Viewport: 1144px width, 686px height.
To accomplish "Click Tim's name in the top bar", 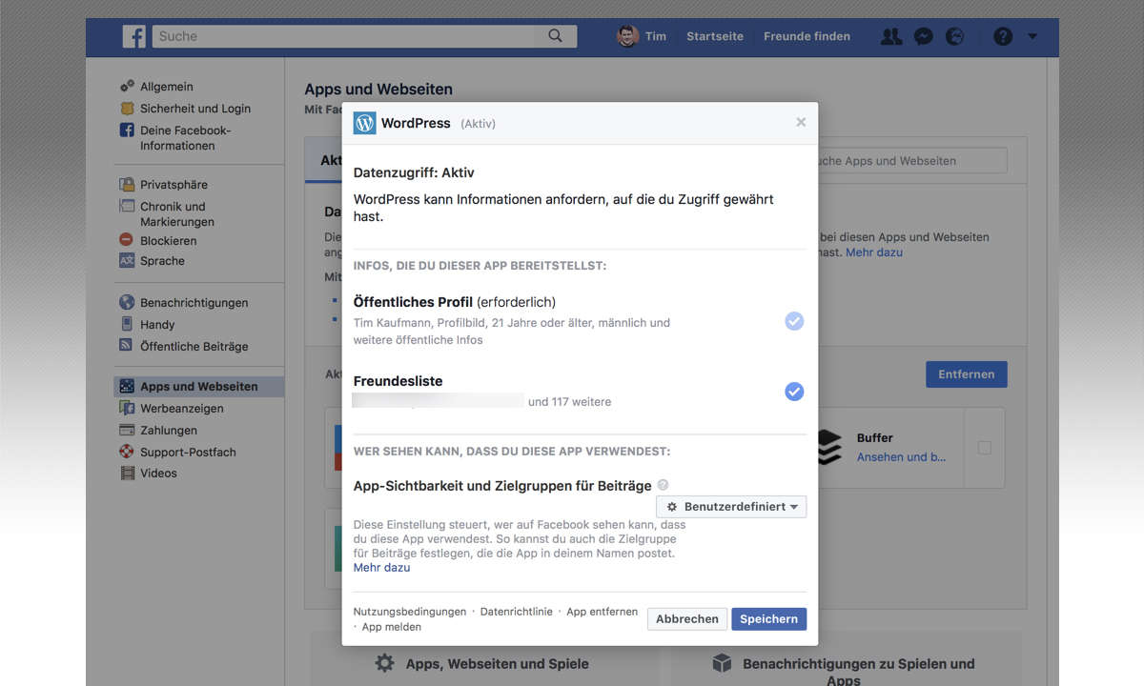I will (656, 36).
